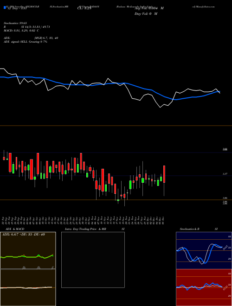
Task: Click the '(MGR) 6.7, 35, 40' ADX values
Action: point(46,38)
